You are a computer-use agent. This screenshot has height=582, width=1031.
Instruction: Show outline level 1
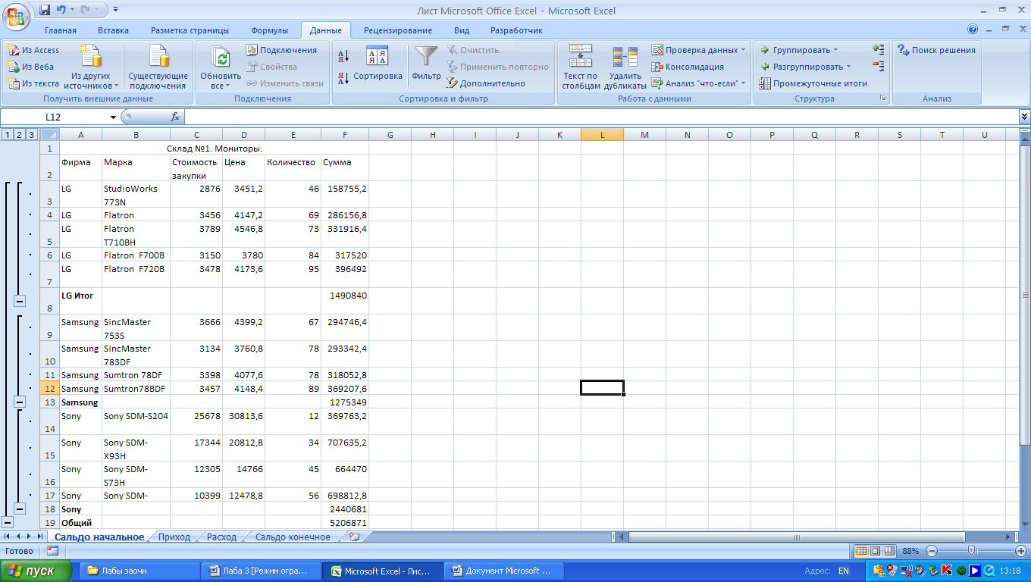click(x=7, y=135)
